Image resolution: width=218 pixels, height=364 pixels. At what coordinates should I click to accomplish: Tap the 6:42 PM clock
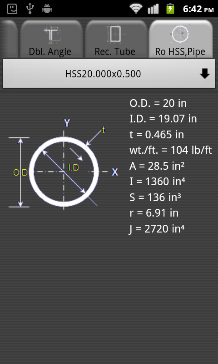[198, 9]
